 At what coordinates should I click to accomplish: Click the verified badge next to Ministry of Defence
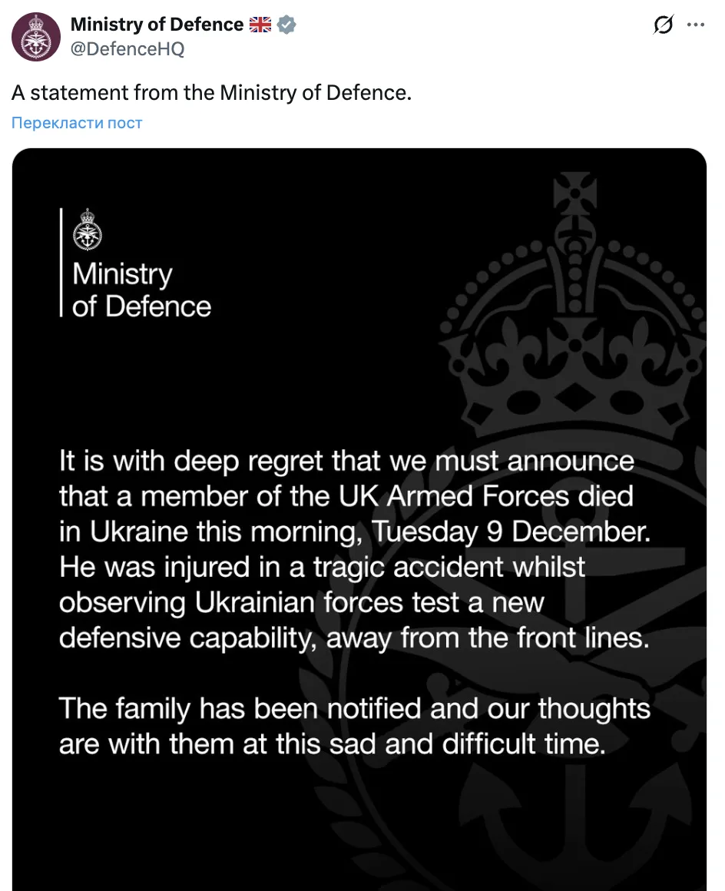[x=286, y=24]
